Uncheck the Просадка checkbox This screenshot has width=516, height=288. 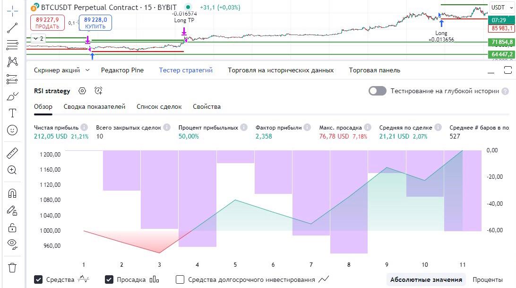[x=110, y=279]
